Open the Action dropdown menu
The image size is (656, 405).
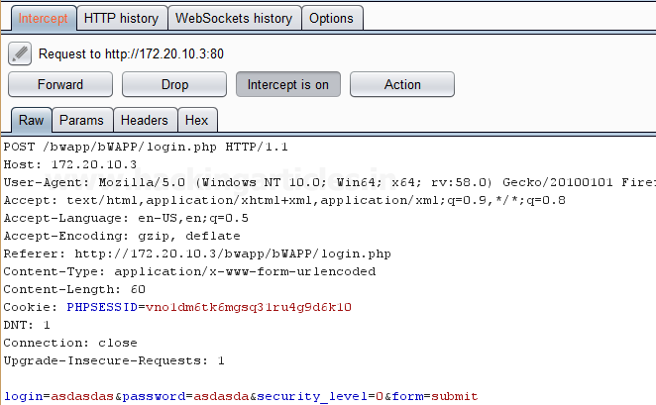coord(402,84)
